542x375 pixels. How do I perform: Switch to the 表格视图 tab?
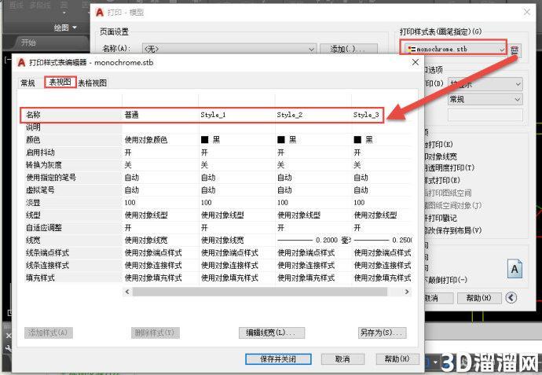[92, 83]
